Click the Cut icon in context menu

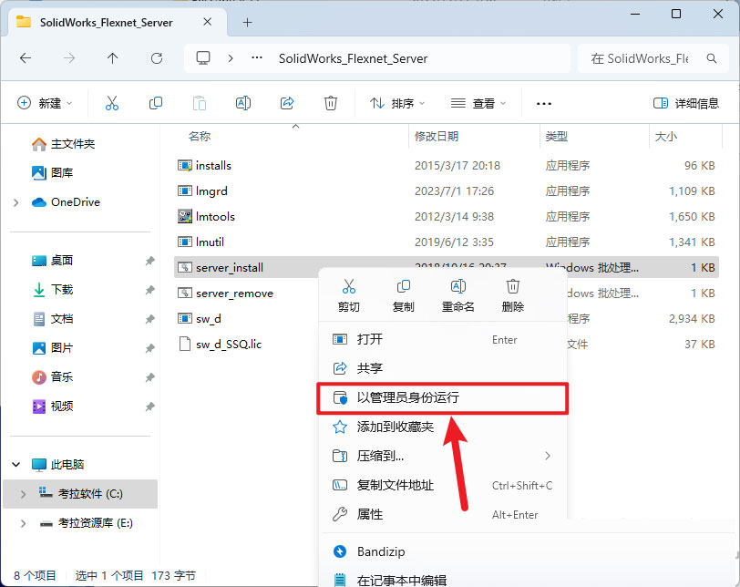click(349, 288)
